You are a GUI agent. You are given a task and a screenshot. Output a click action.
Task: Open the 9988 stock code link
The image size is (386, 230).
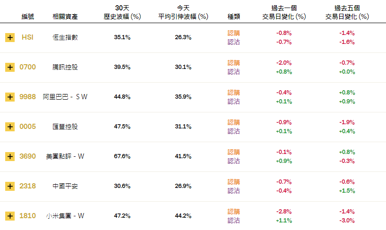27,97
